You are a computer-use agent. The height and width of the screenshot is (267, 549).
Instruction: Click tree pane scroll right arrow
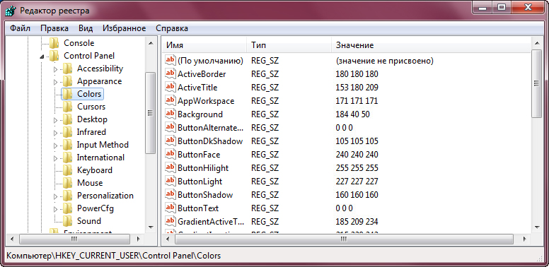pos(138,239)
